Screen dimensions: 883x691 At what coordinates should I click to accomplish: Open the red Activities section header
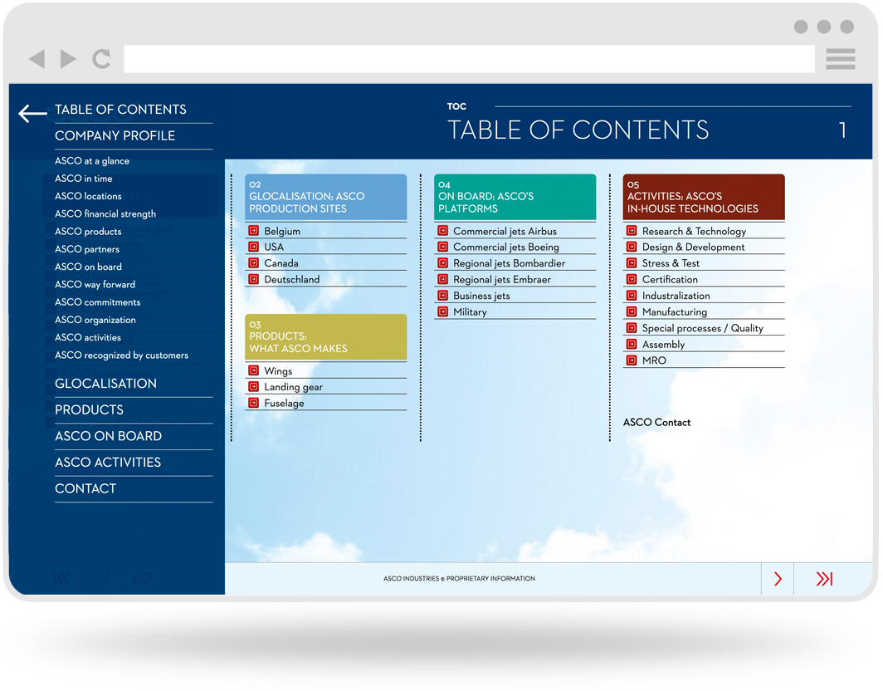point(704,197)
